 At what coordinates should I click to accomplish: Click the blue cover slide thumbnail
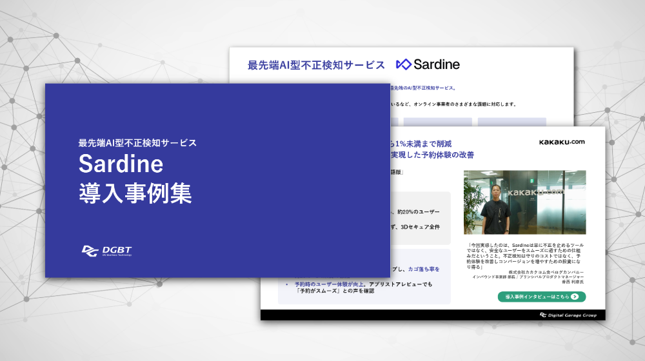[217, 180]
